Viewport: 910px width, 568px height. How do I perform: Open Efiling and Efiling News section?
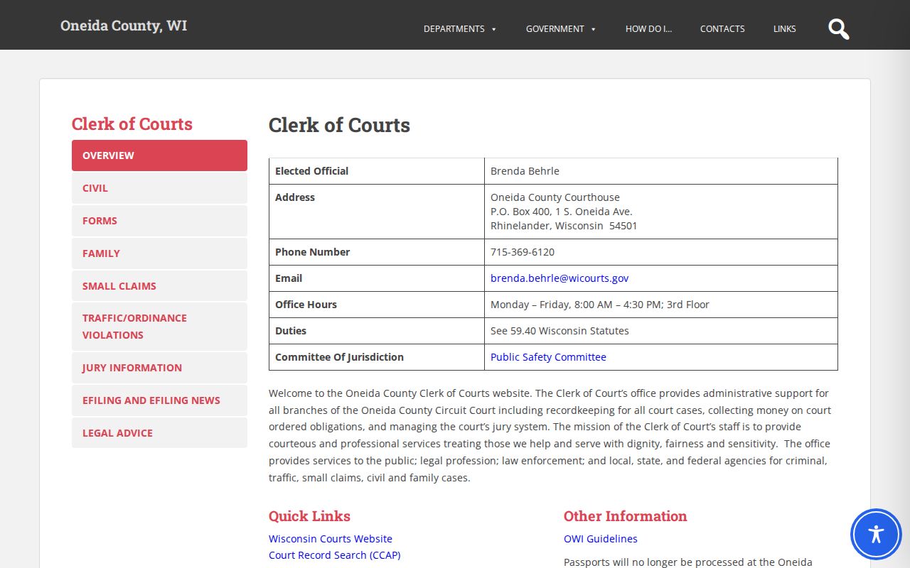click(159, 400)
